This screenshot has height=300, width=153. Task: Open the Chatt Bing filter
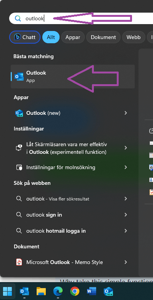[25, 37]
